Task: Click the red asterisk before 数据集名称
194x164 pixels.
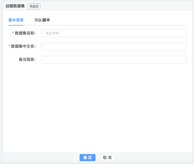Action: [13, 33]
